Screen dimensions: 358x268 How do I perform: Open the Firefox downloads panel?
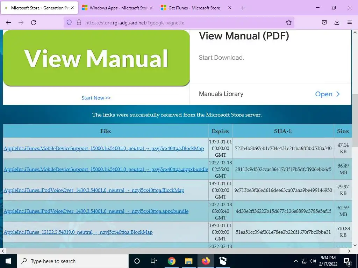point(337,23)
